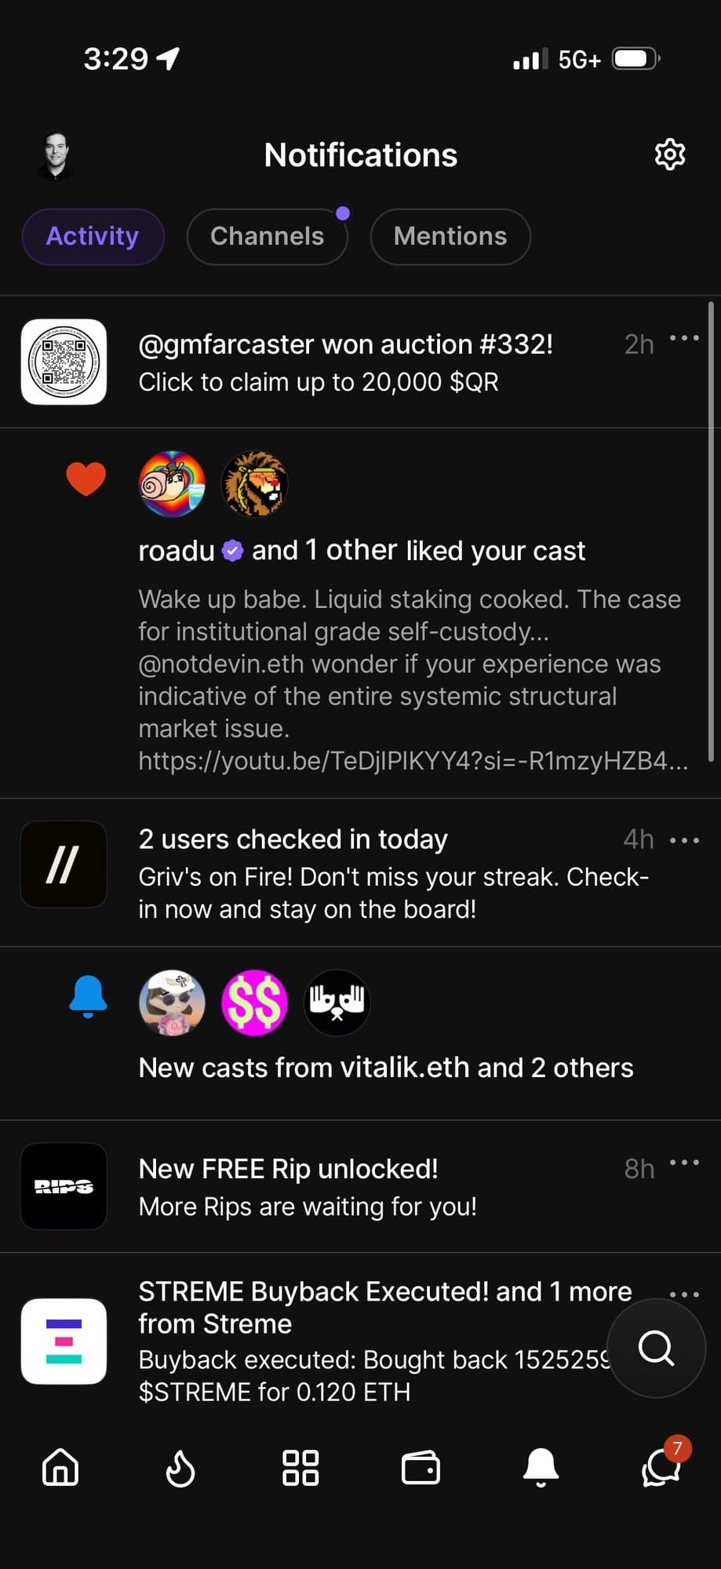Open the wallet icon in bottom bar
The height and width of the screenshot is (1569, 721).
coord(421,1469)
